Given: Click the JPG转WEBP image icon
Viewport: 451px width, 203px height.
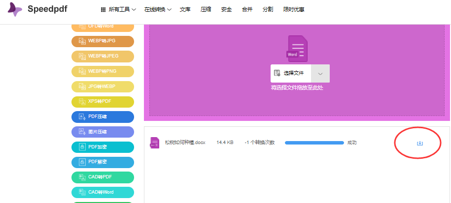Looking at the screenshot, I should [x=82, y=87].
